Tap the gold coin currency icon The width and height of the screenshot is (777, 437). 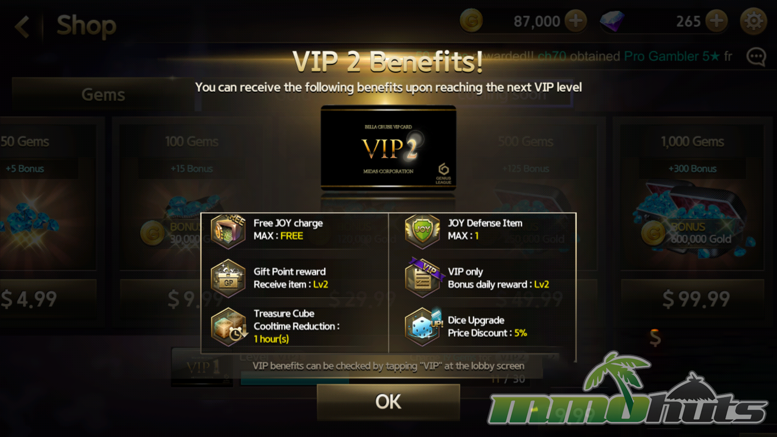[x=471, y=21]
